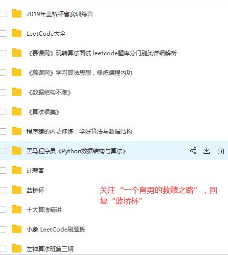The image size is (228, 255).
Task: Delete the 黑马程序员 folder via trash icon
Action: point(221,151)
